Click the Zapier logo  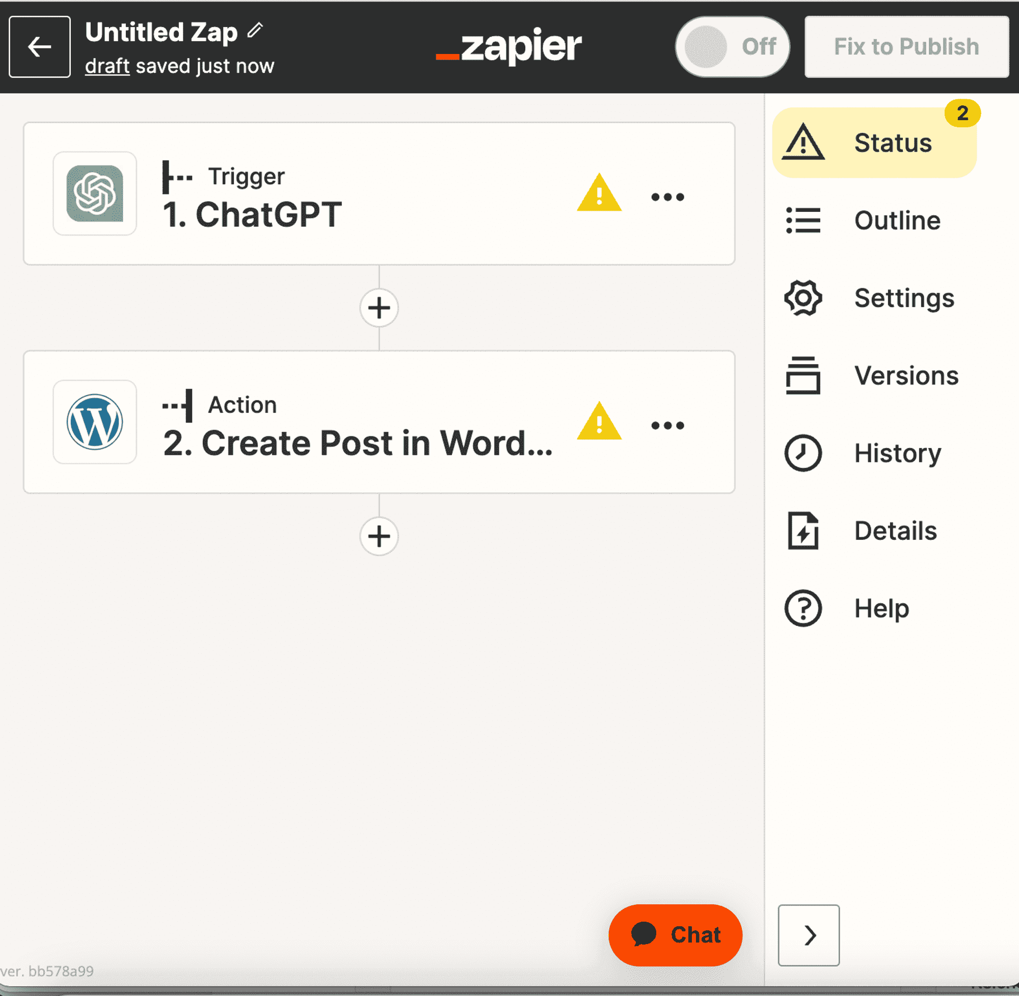[508, 46]
